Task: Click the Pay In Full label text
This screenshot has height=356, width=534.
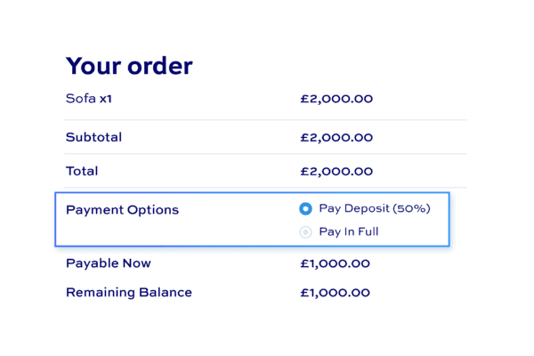Action: click(349, 231)
